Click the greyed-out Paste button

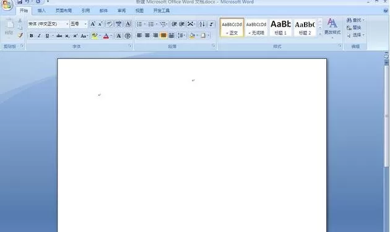coord(9,27)
